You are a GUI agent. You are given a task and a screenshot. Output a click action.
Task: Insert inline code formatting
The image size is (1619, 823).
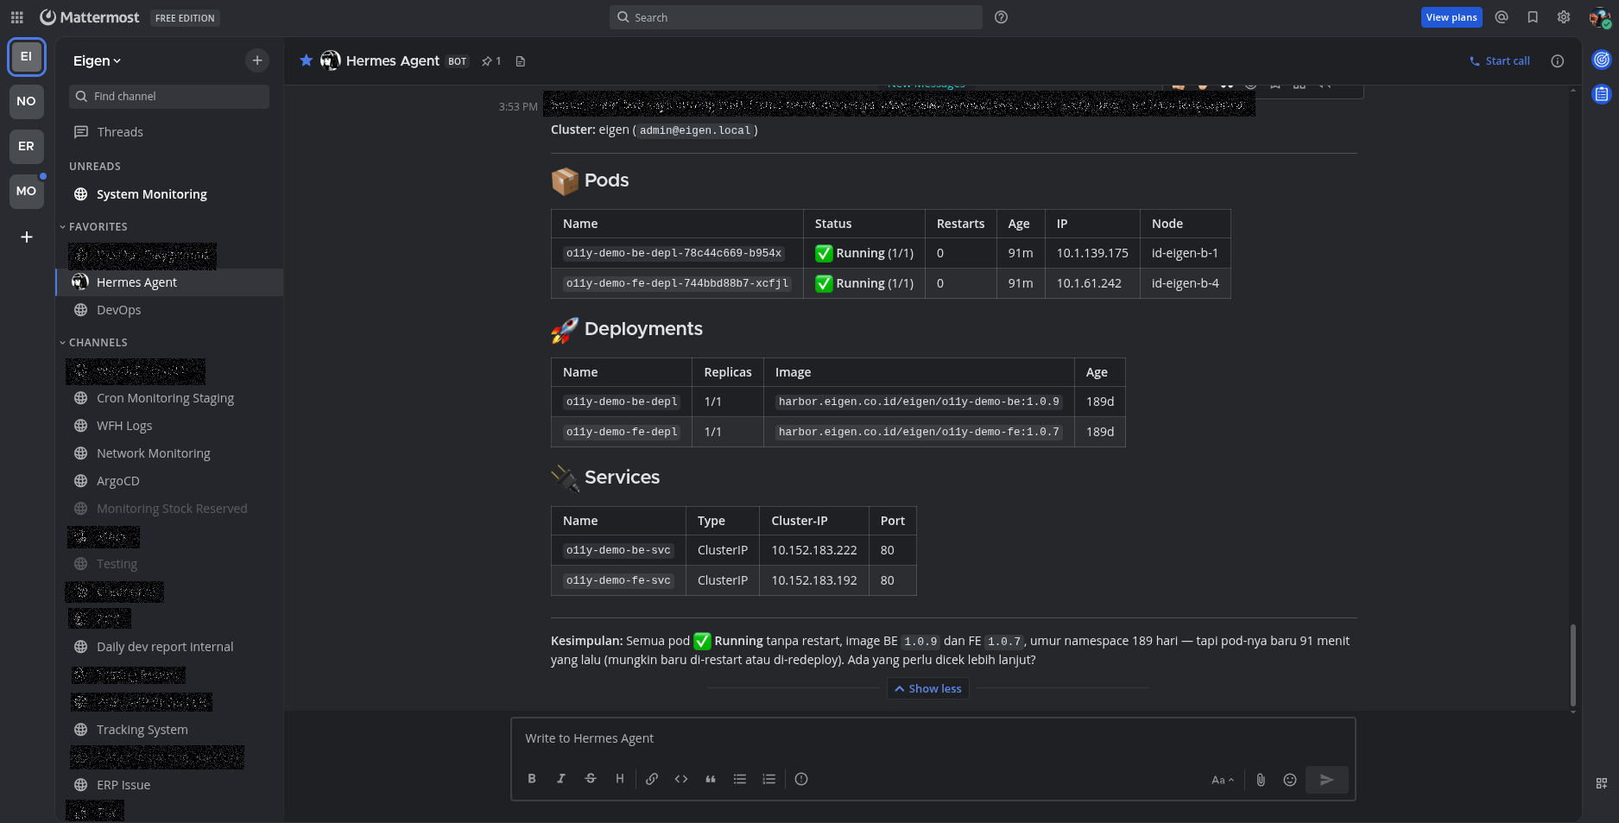[681, 779]
